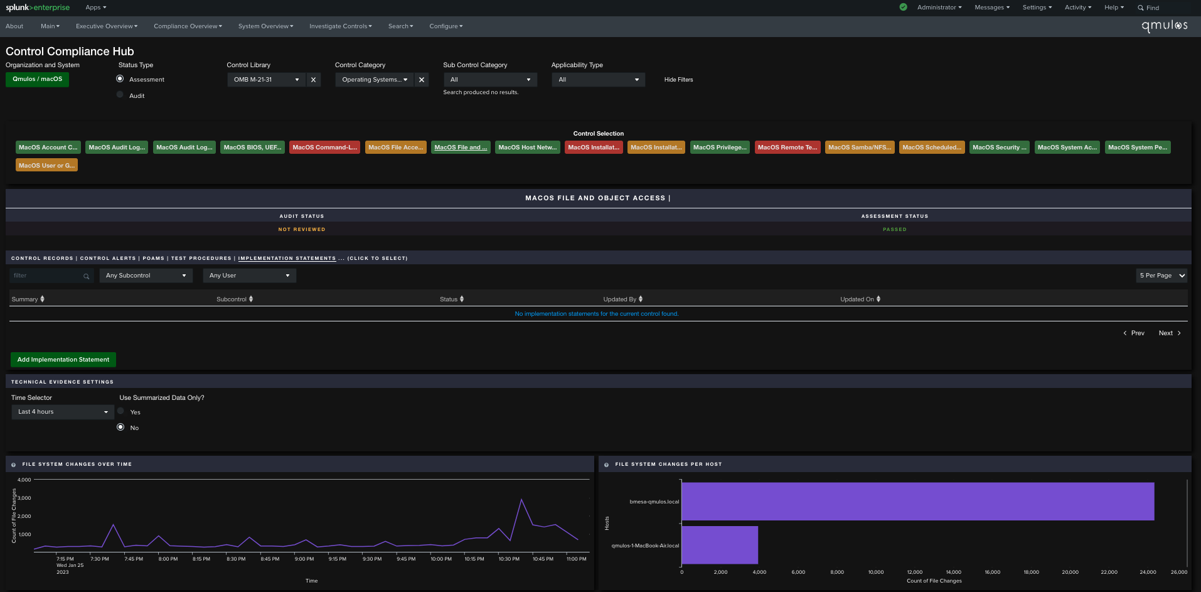Click the filter search magnifier icon

click(87, 276)
